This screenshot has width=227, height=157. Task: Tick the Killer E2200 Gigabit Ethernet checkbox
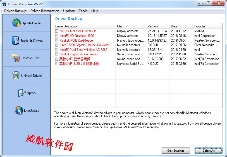pos(56,45)
